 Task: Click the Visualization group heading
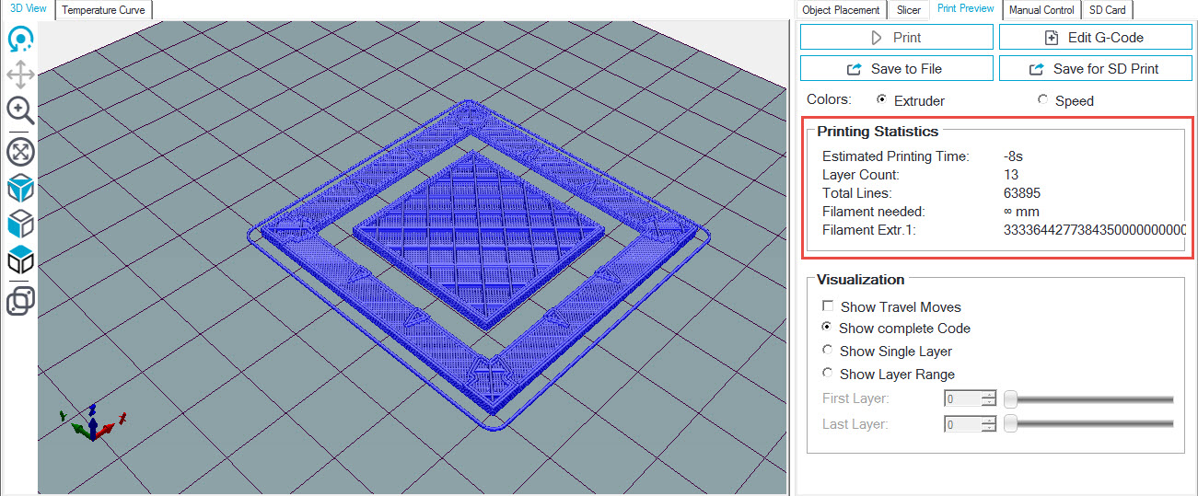point(861,280)
